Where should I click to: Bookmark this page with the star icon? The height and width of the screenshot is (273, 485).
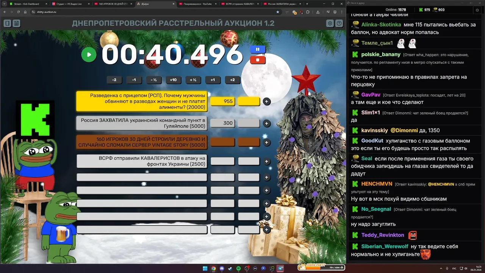(277, 12)
